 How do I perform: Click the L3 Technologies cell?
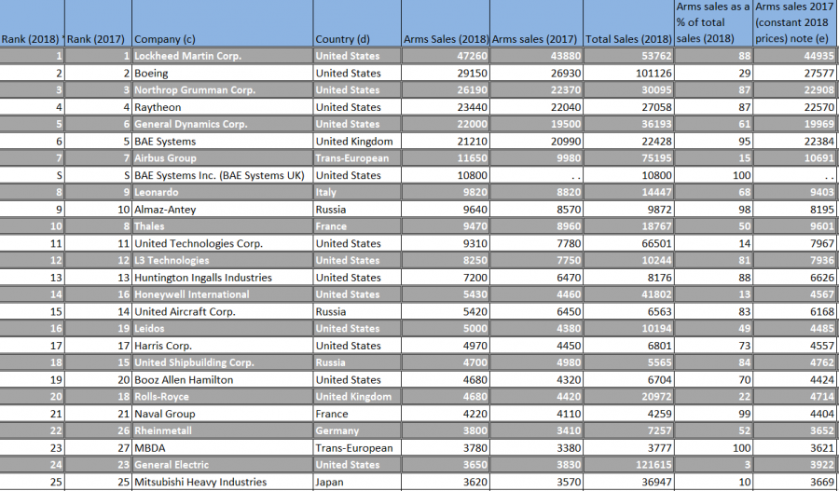point(223,261)
